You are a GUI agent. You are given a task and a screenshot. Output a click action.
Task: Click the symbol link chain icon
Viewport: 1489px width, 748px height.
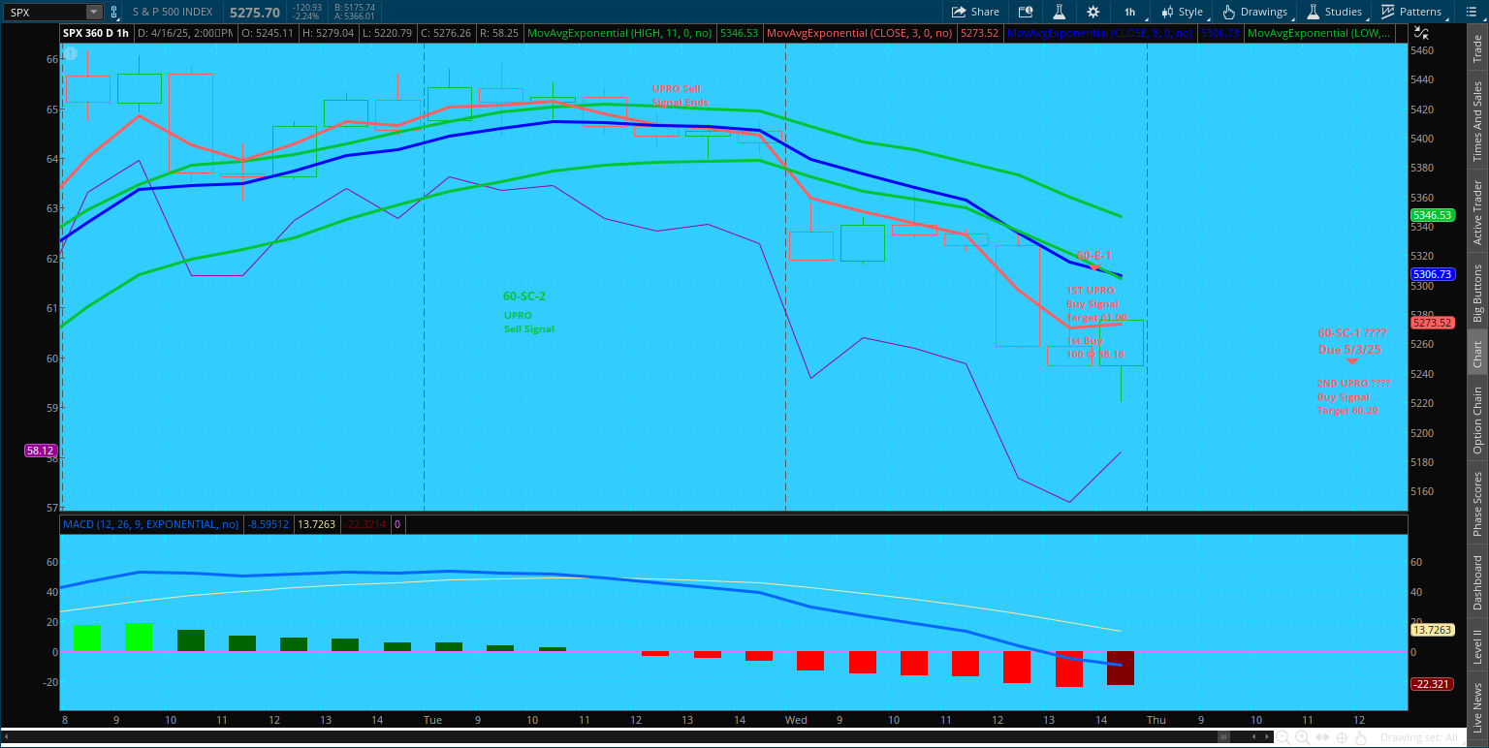[x=114, y=12]
